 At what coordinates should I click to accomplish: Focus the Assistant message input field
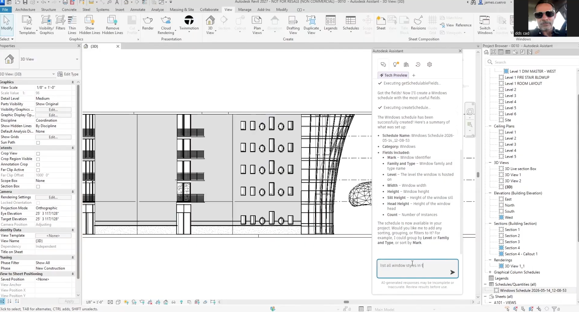[x=417, y=268]
